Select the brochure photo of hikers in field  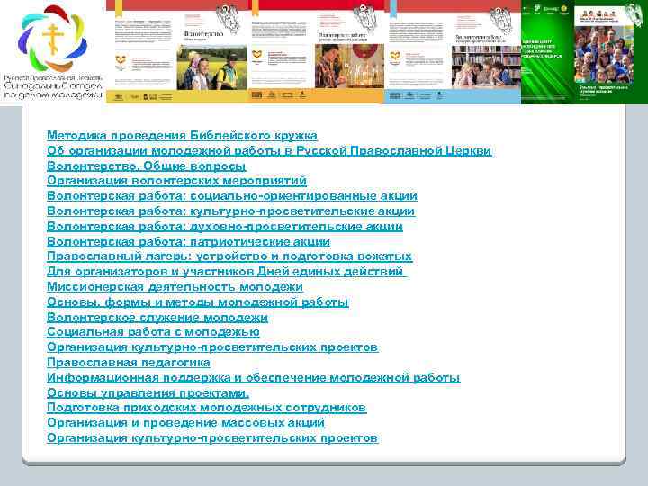(x=211, y=67)
